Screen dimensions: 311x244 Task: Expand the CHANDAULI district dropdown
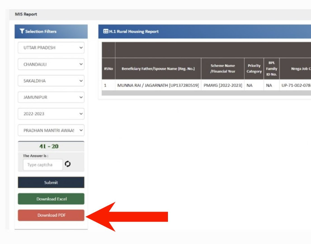(x=51, y=64)
